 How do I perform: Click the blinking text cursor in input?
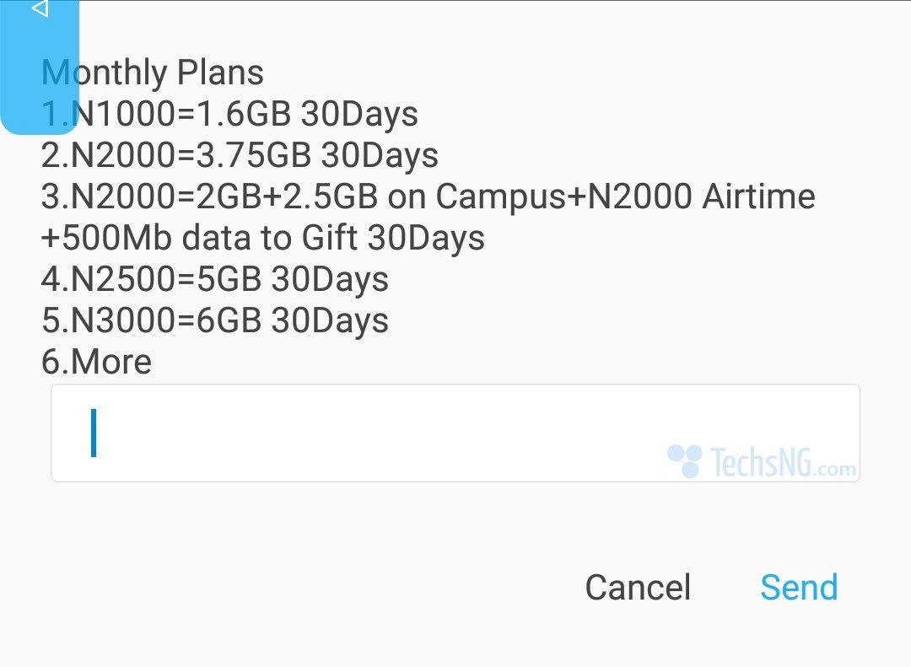pos(94,433)
